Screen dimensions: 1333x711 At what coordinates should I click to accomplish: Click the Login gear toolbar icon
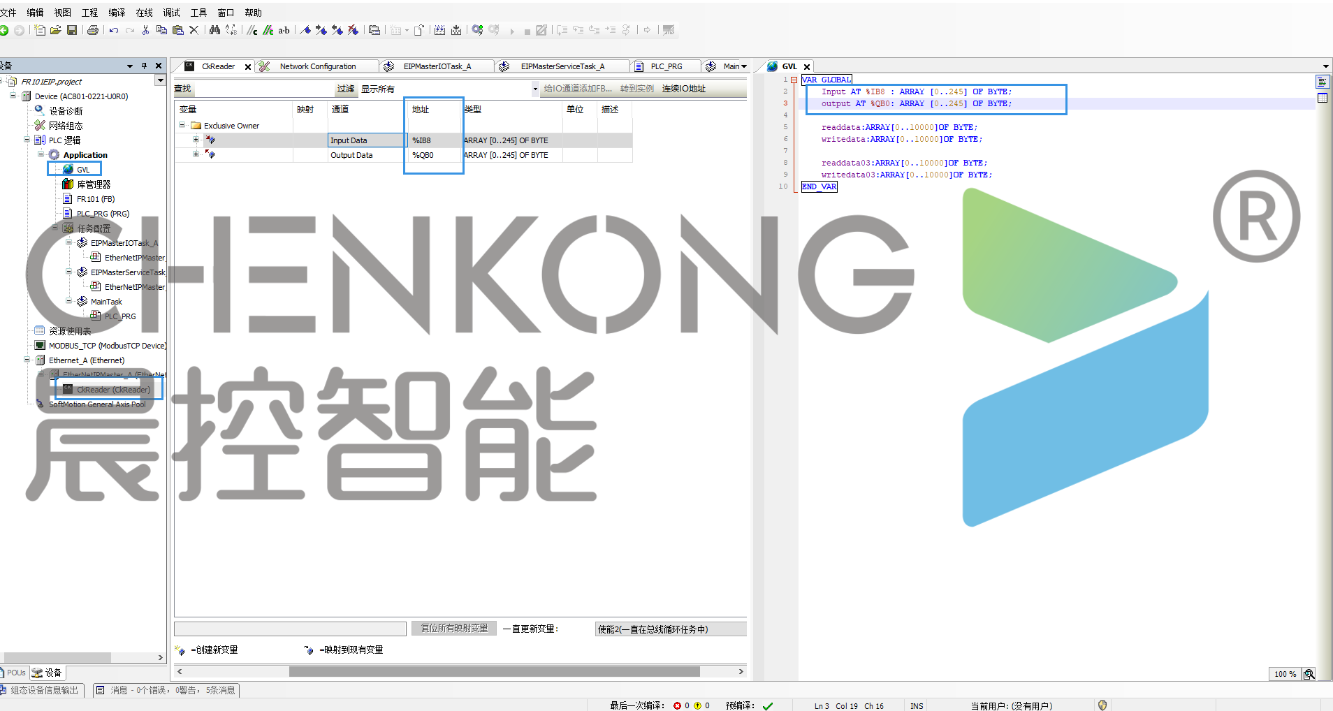click(477, 30)
